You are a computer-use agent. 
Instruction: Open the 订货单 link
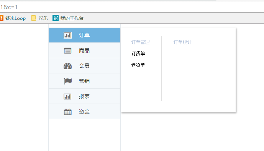pyautogui.click(x=138, y=54)
